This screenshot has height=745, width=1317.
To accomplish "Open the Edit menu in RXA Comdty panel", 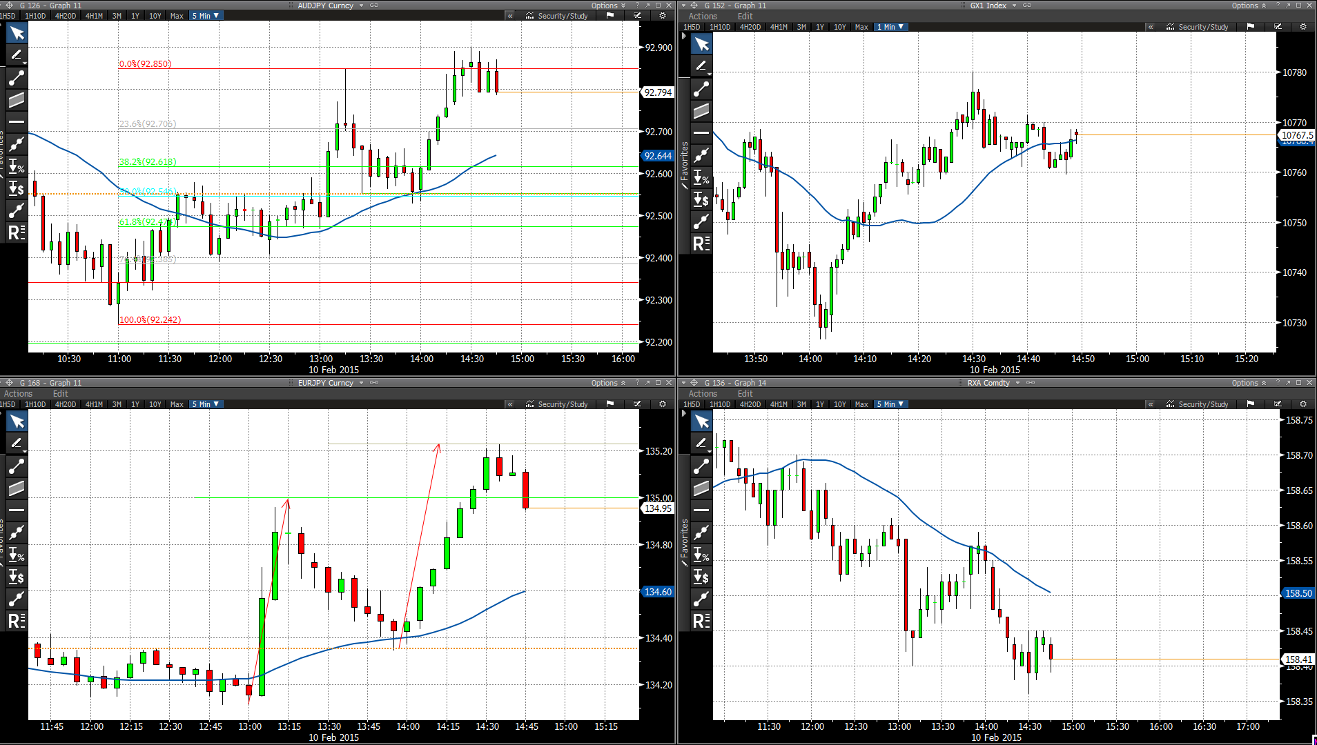I will pos(745,394).
